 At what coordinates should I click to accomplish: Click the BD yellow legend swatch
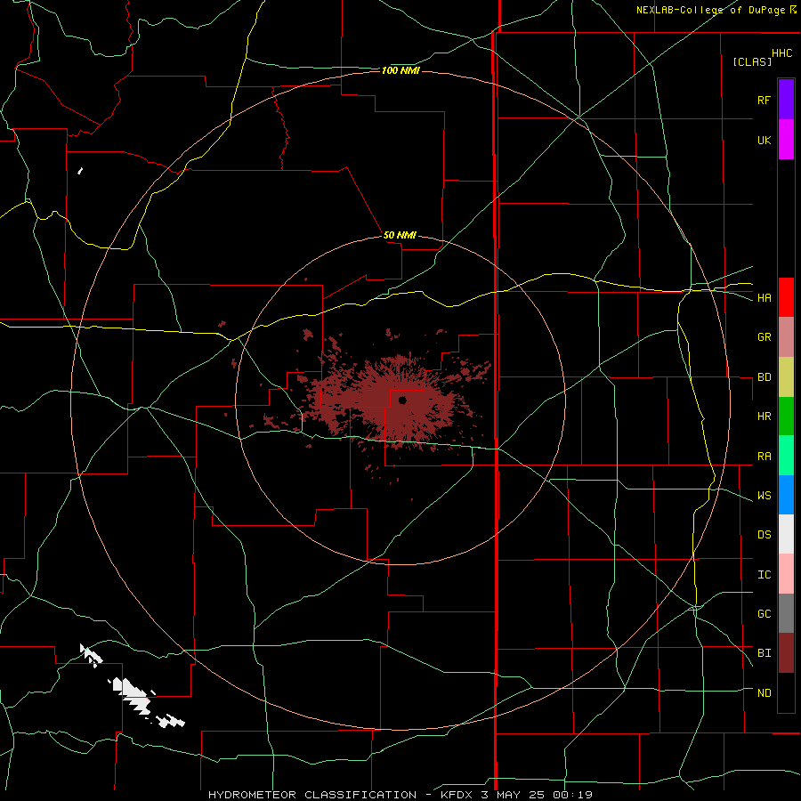(786, 377)
